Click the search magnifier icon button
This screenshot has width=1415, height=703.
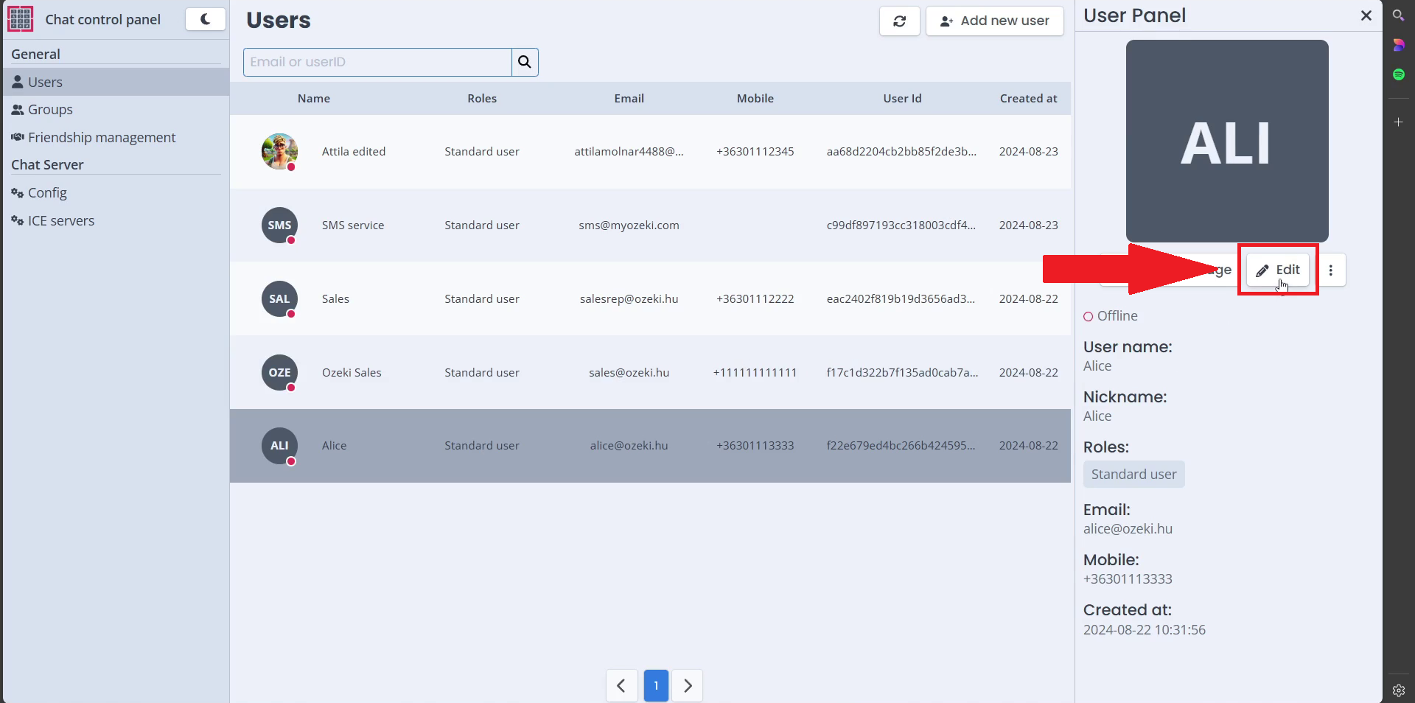[x=525, y=62]
